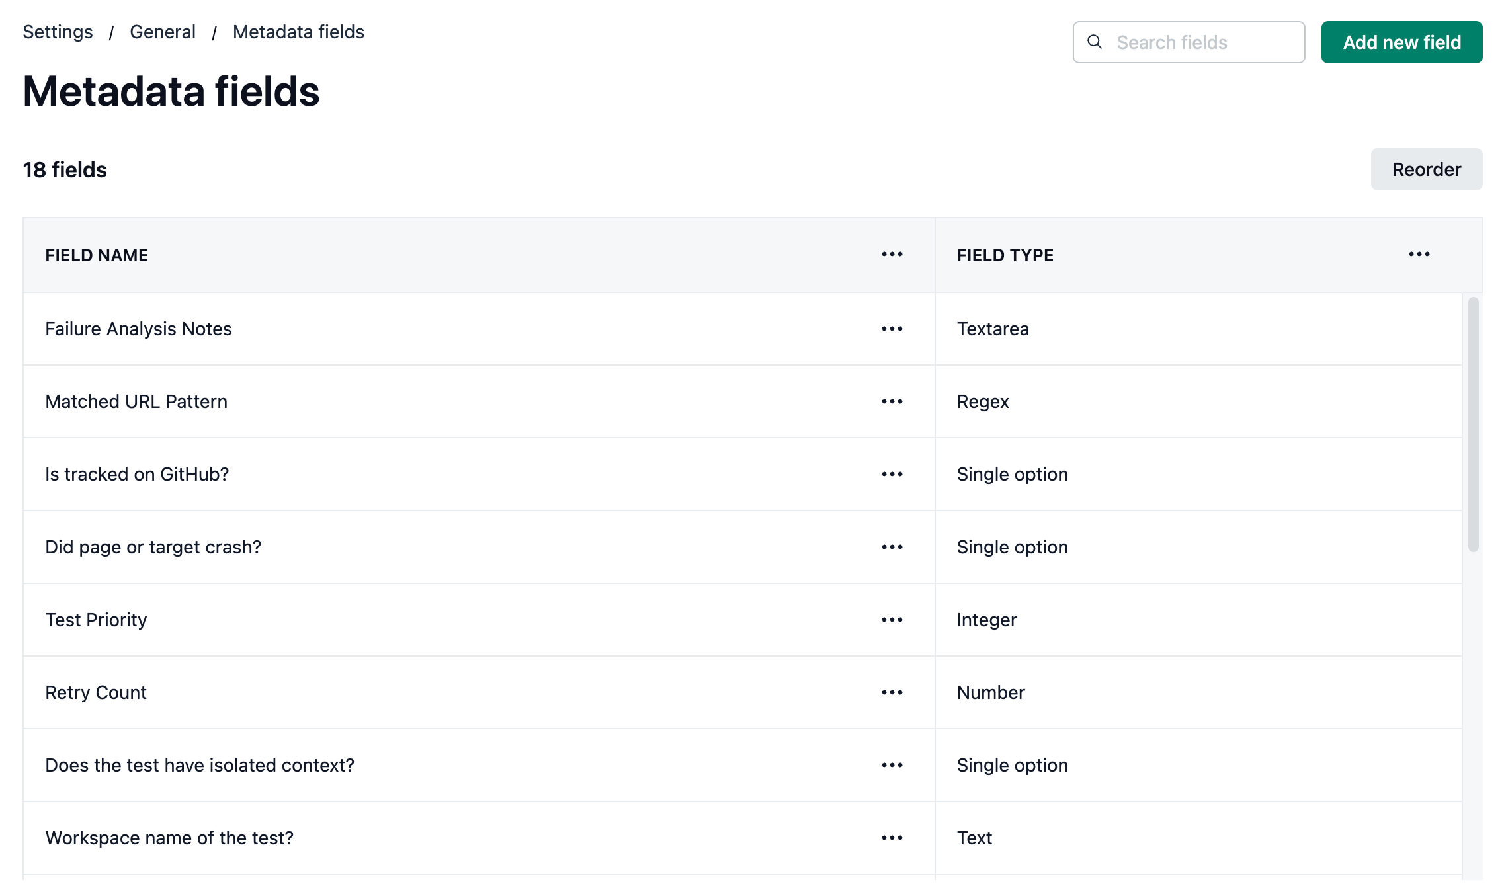Image resolution: width=1504 pixels, height=894 pixels.
Task: Open ellipsis menu for isolated context field
Action: pyautogui.click(x=892, y=765)
